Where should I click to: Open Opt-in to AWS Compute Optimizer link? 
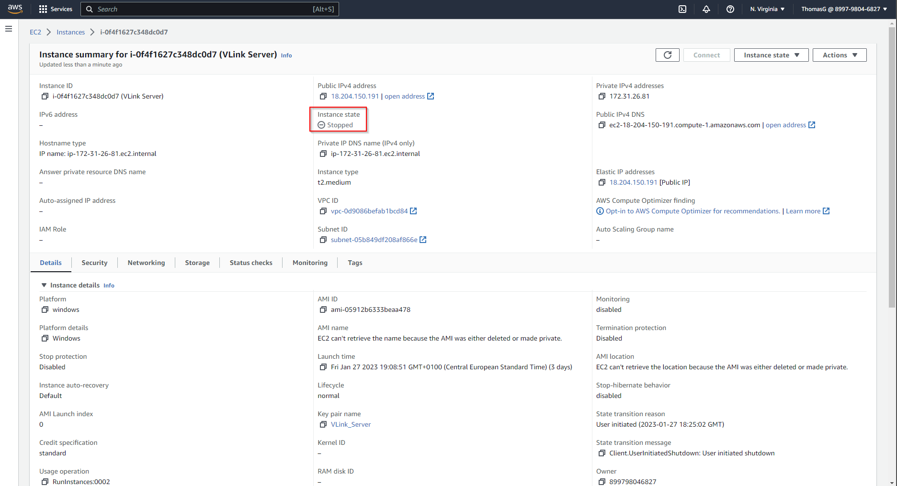(693, 211)
